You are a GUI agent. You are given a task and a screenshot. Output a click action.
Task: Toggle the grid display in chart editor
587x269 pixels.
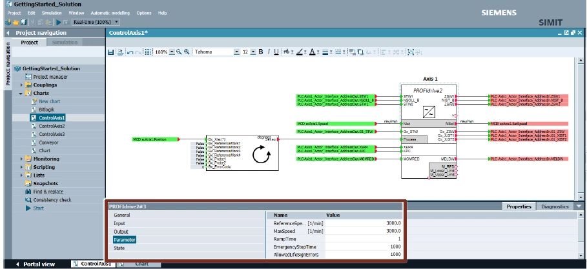click(148, 52)
